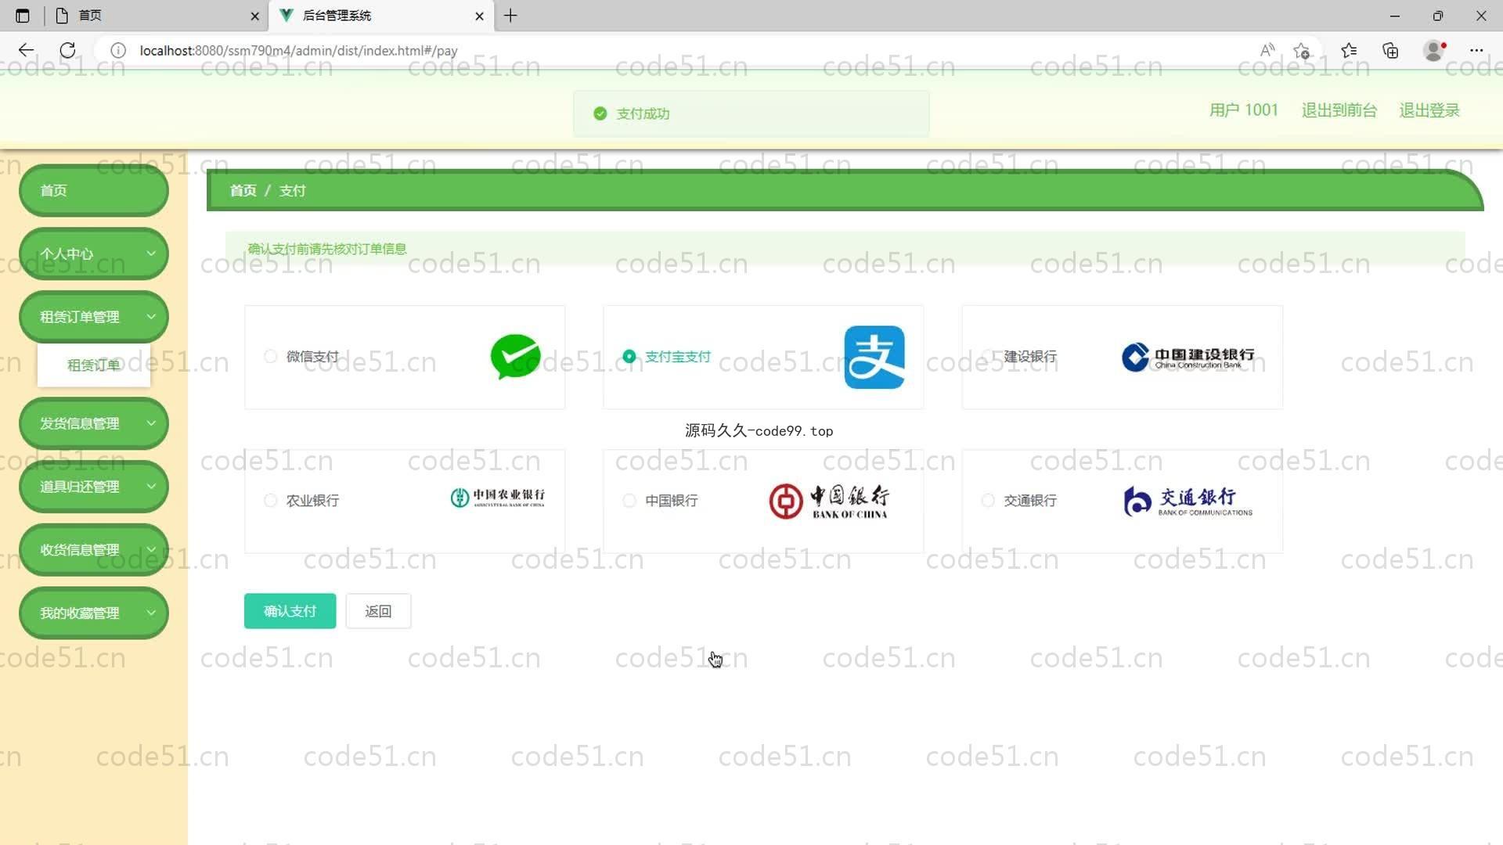Click the 退出登录 link
Image resolution: width=1503 pixels, height=845 pixels.
[x=1429, y=110]
